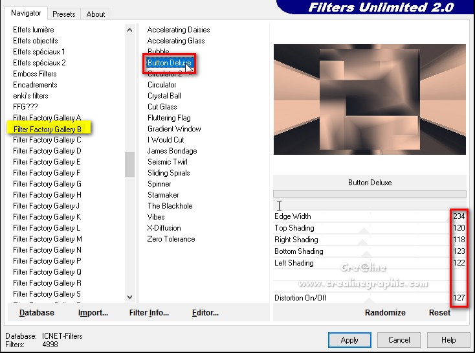
Task: Click the Apply button
Action: tap(349, 339)
